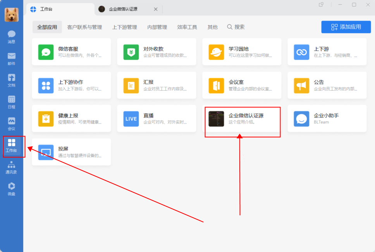Open 会议 meetings in sidebar
The height and width of the screenshot is (252, 375).
(12, 124)
